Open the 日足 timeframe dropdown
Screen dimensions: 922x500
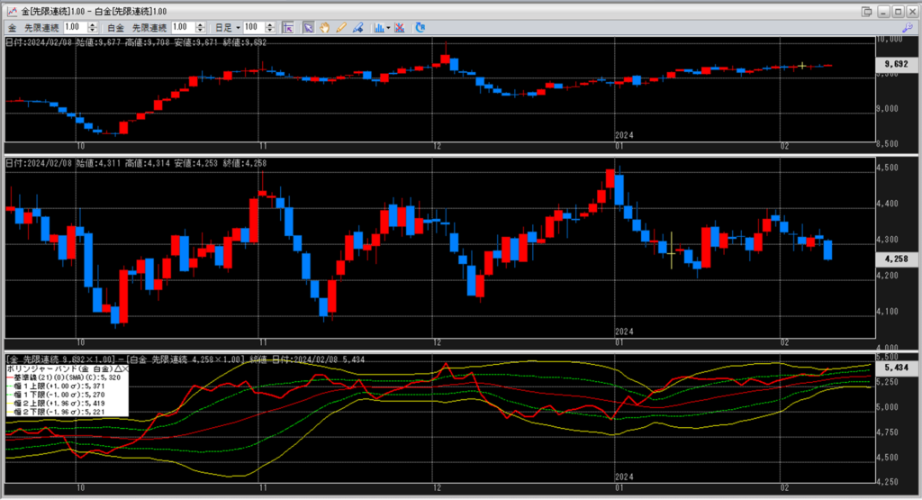226,27
